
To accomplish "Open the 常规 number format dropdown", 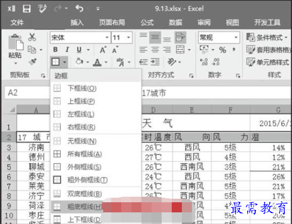I will (236, 37).
